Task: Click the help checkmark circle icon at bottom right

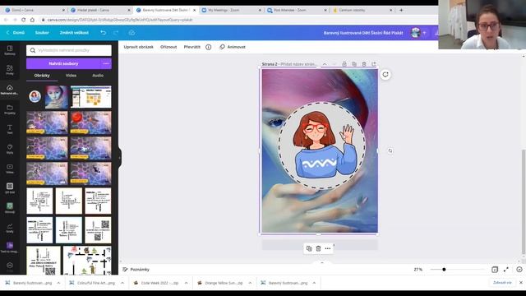Action: (519, 270)
